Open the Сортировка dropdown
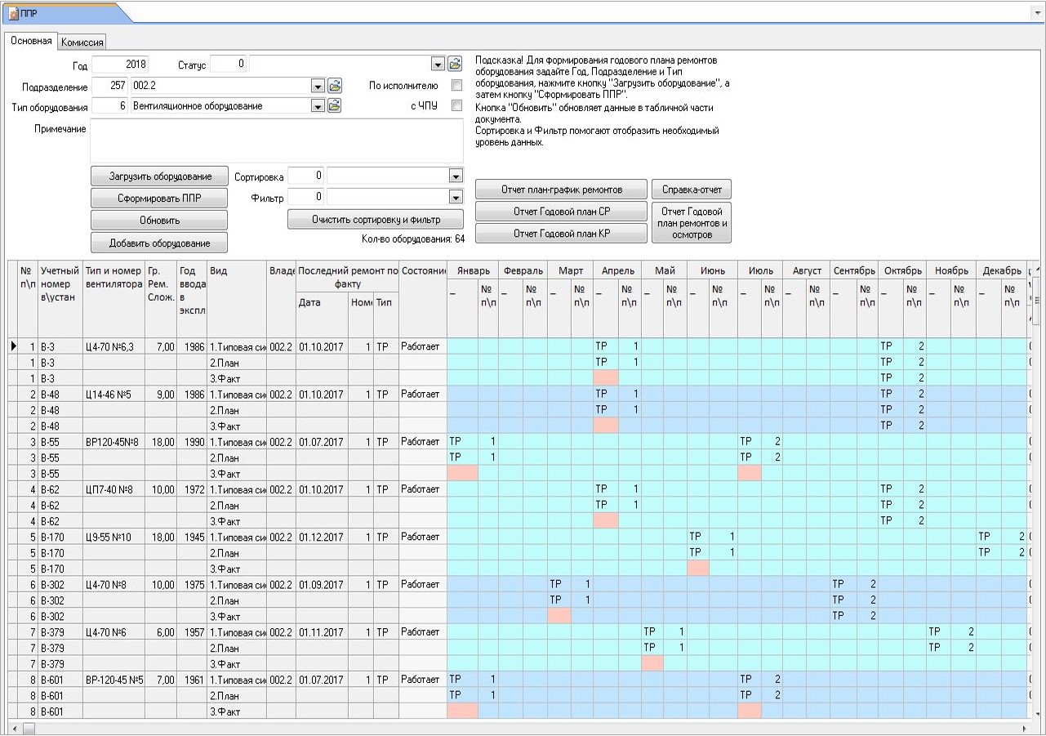Viewport: 1046px width, 736px height. click(x=456, y=176)
